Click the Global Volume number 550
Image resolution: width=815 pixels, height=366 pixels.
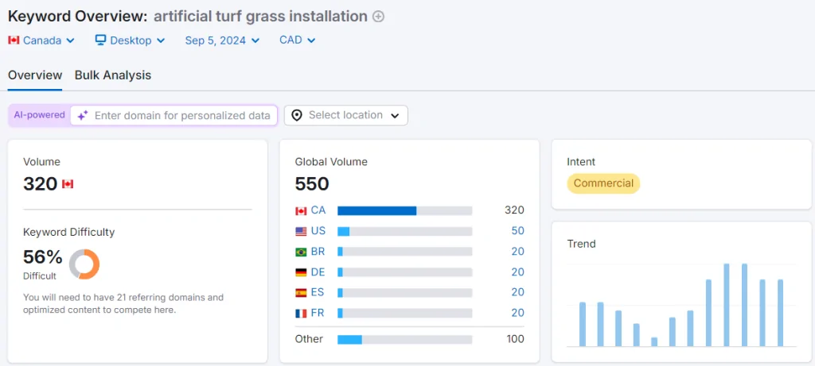[312, 184]
